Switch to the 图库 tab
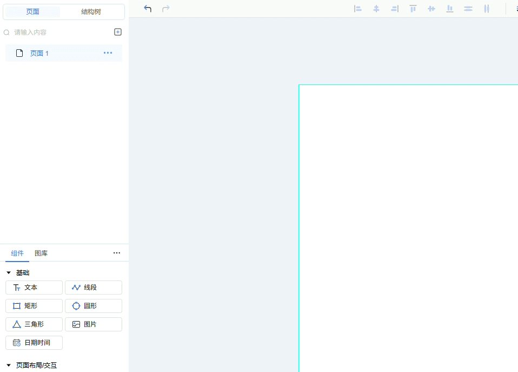This screenshot has width=518, height=372. click(41, 253)
